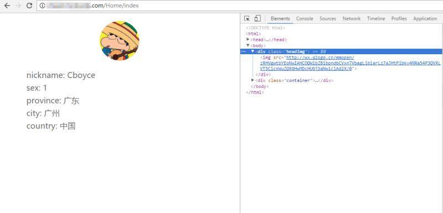
Task: Click the address bar URL field
Action: pyautogui.click(x=240, y=6)
